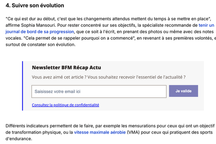Click the blue vertical bar of the newsletter box
This screenshot has height=144, width=216.
(22, 86)
